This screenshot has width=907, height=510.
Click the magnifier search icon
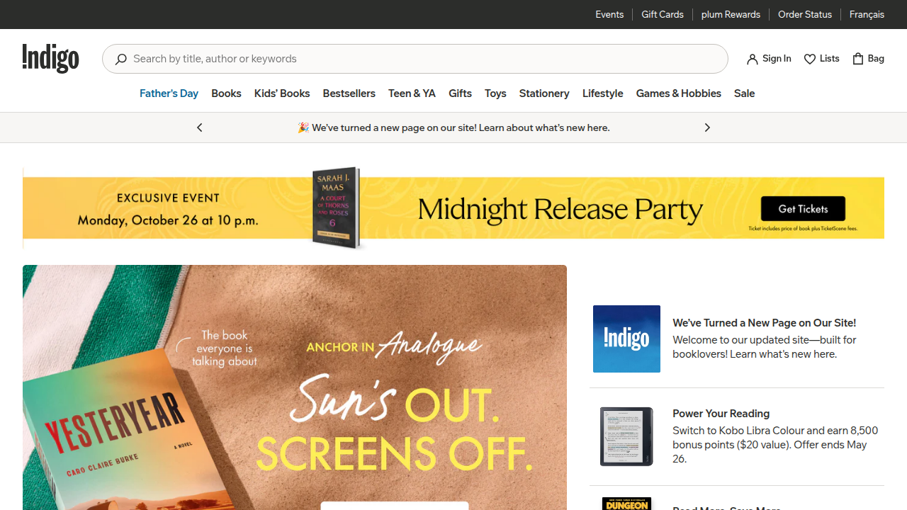tap(121, 59)
